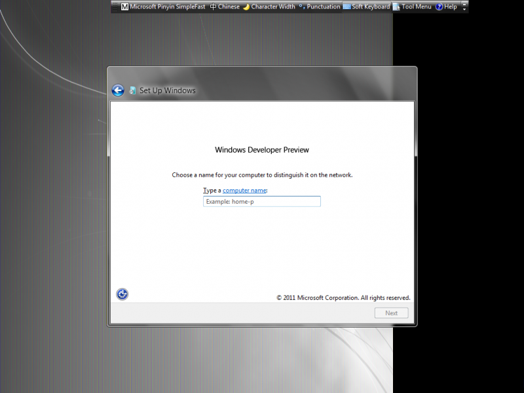
Task: Focus the computer name text field
Action: pos(261,202)
